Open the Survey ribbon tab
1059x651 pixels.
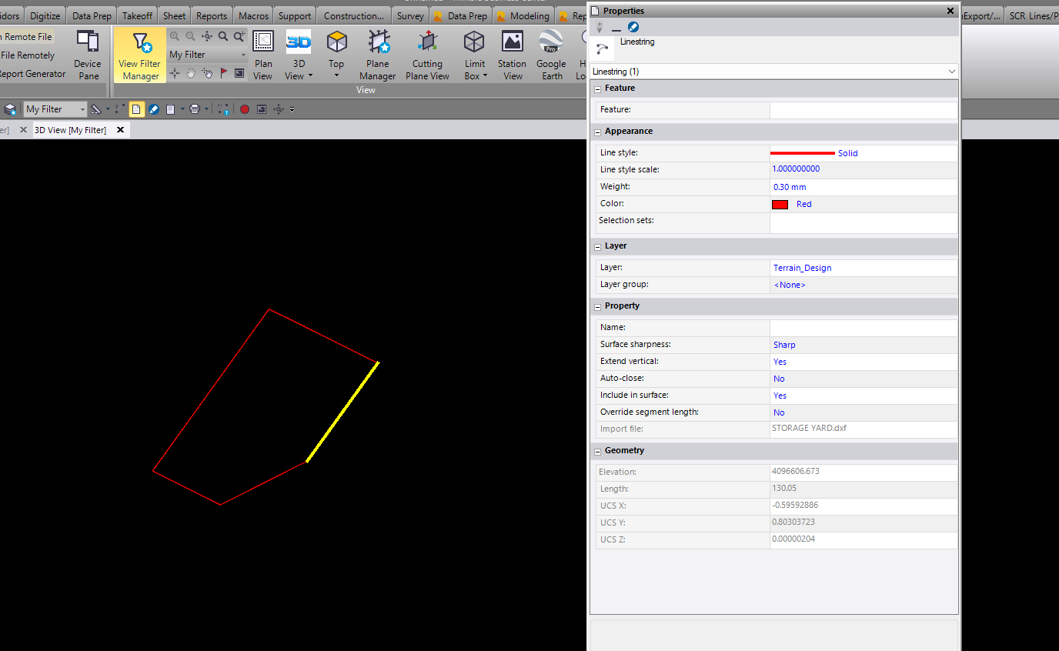[x=410, y=15]
